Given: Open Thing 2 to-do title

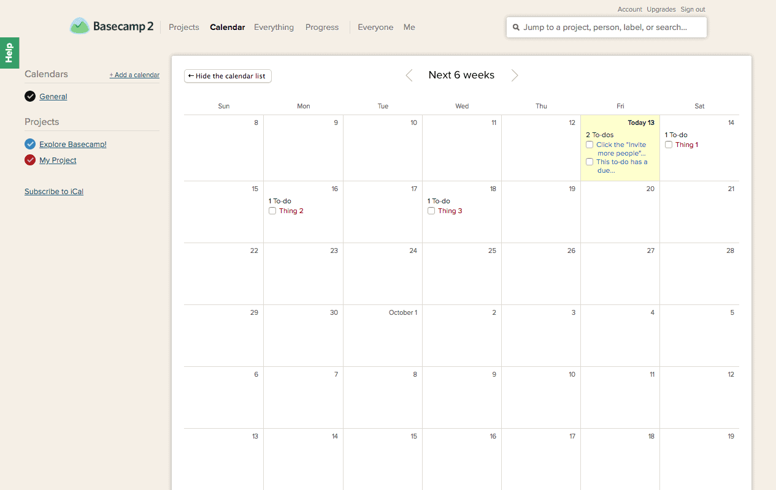Looking at the screenshot, I should pyautogui.click(x=291, y=211).
